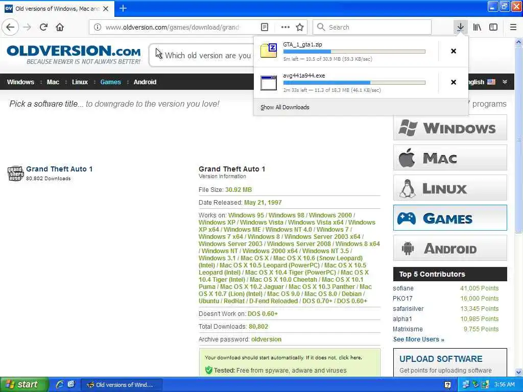Open contributor sofiane profile

[x=403, y=288]
